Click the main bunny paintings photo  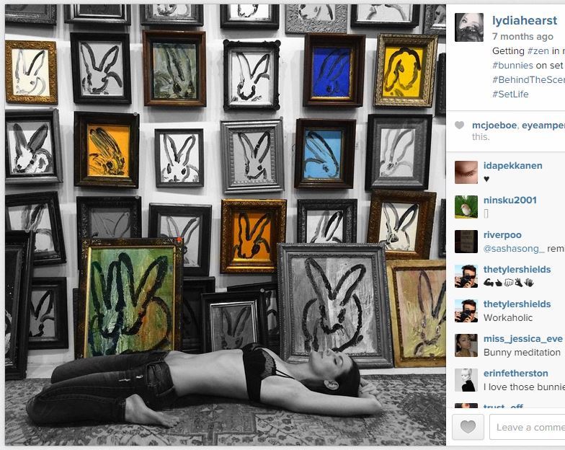[x=225, y=225]
